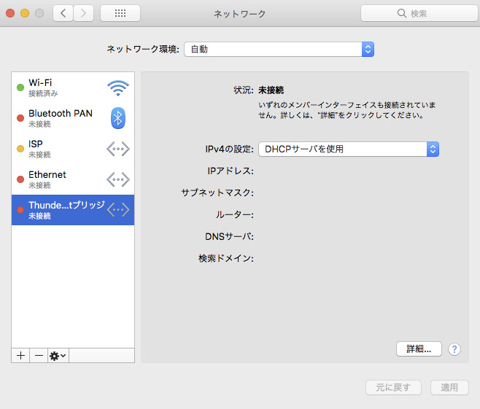This screenshot has width=480, height=409.
Task: Select the ISP service row
Action: tap(73, 149)
